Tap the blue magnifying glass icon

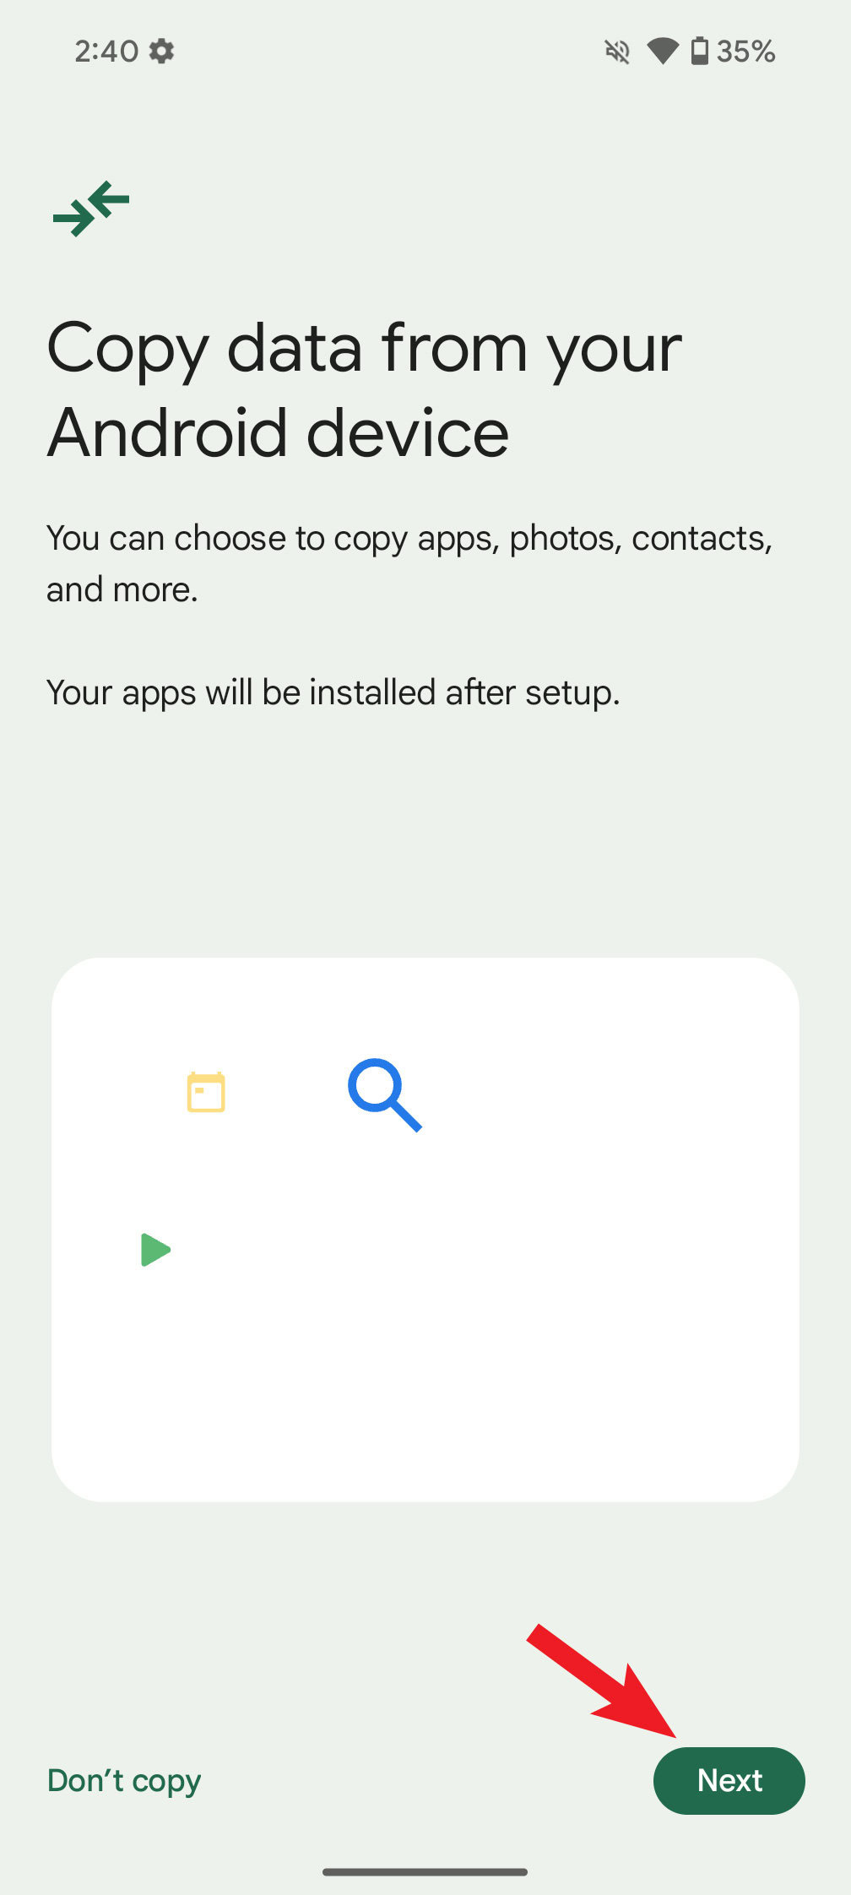point(384,1094)
